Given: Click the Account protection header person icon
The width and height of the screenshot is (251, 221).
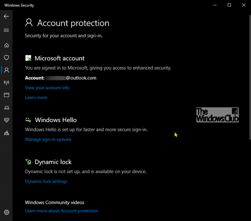Looking at the screenshot, I should (29, 23).
